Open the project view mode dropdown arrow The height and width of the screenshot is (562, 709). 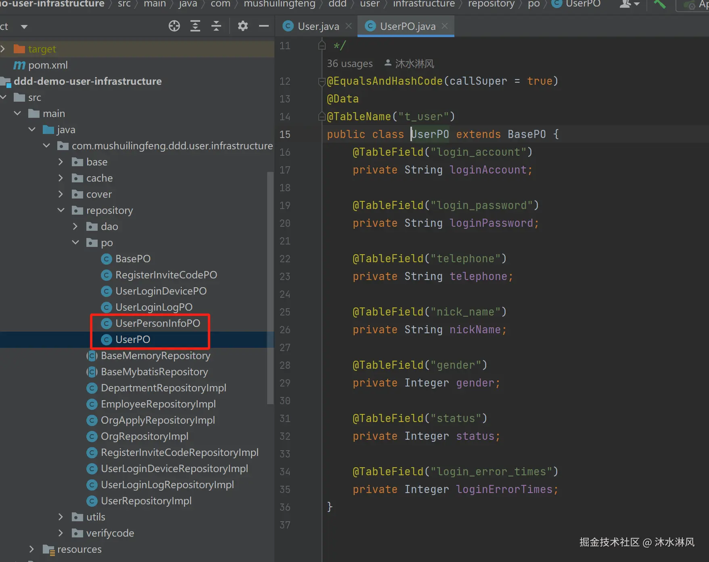24,27
